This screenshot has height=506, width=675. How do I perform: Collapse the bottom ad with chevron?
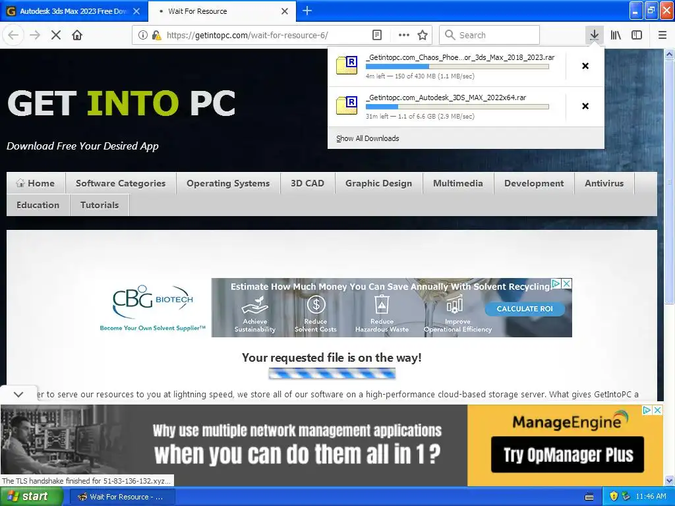18,394
